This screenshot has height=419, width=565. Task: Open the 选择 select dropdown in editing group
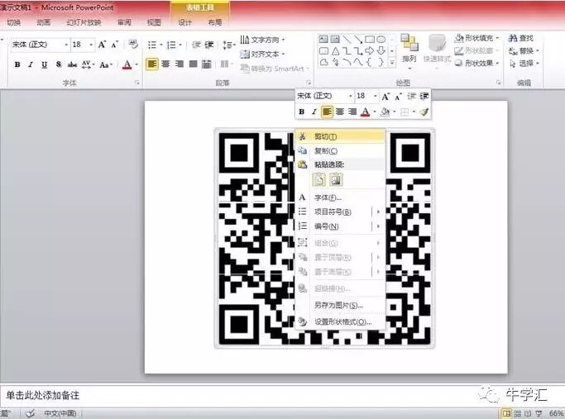point(524,64)
